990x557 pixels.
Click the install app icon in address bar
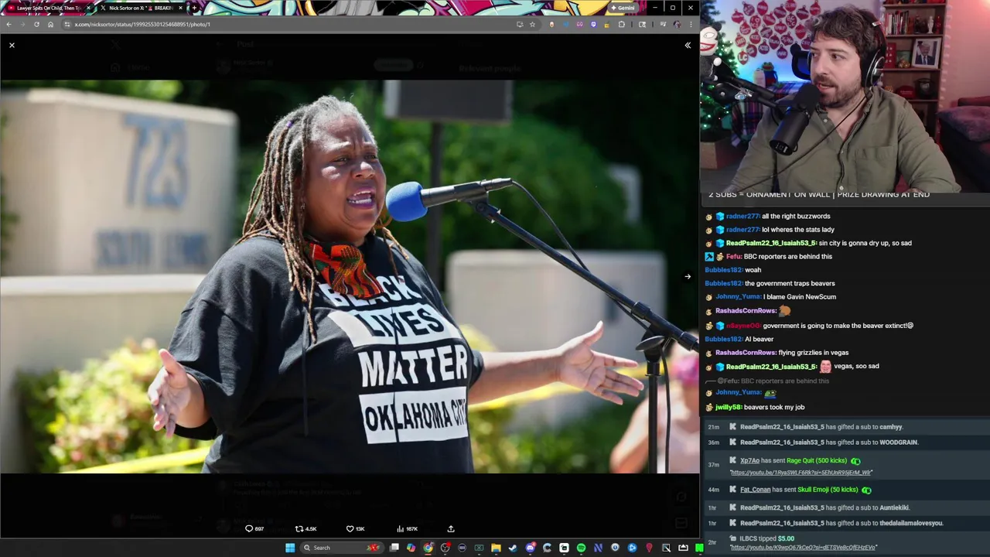(x=520, y=24)
